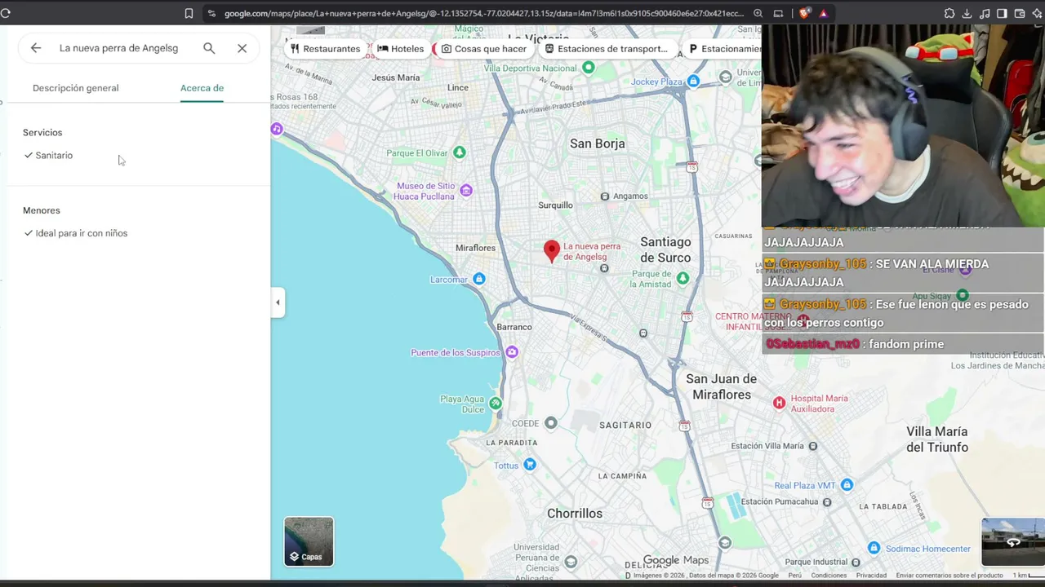Filter map by Cosas que hacer
This screenshot has width=1045, height=587.
(484, 49)
